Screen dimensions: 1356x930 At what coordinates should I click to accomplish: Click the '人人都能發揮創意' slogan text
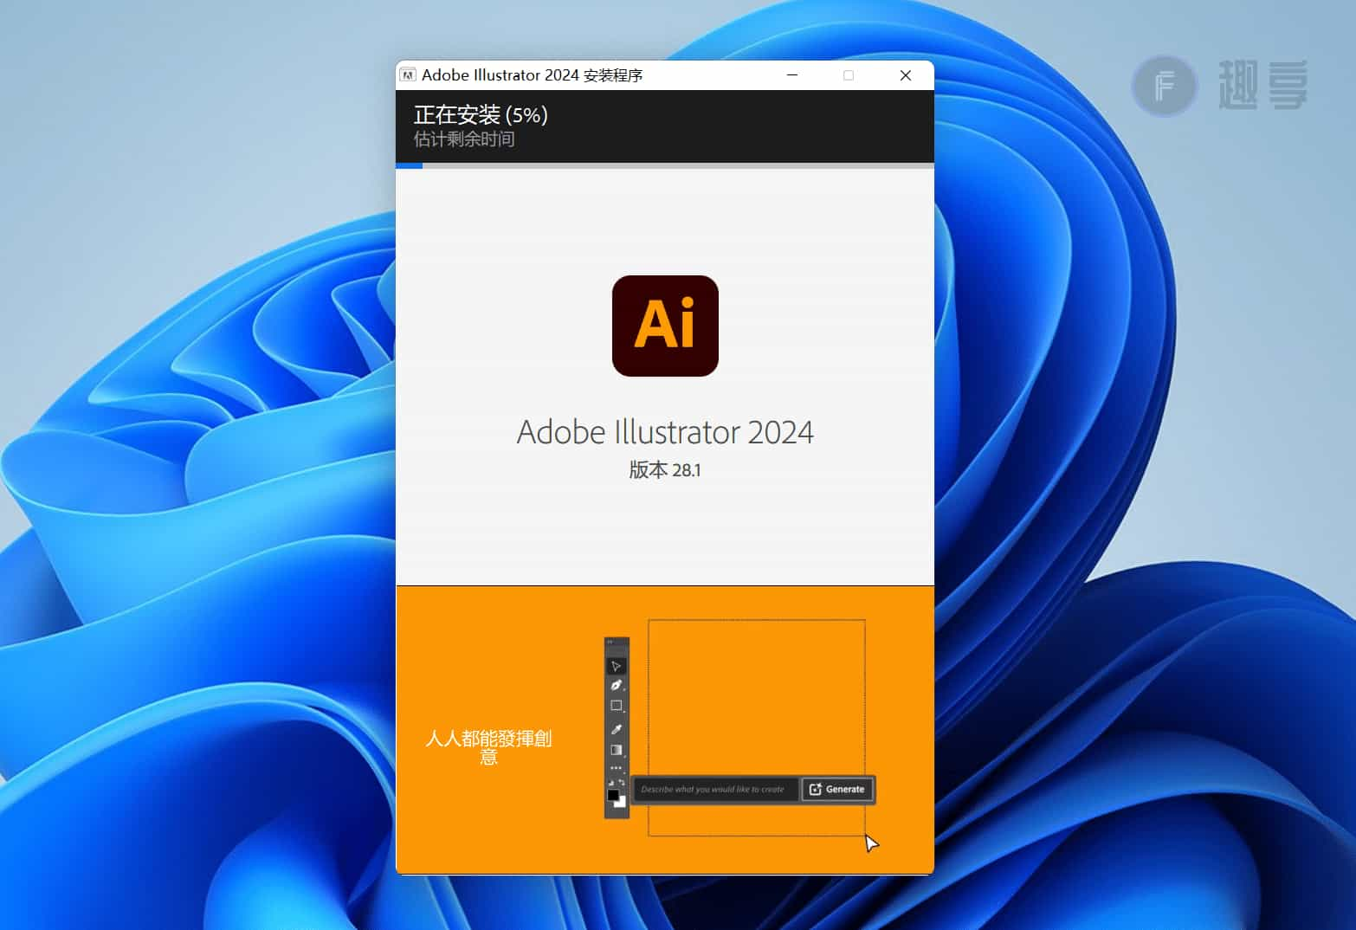coord(488,747)
